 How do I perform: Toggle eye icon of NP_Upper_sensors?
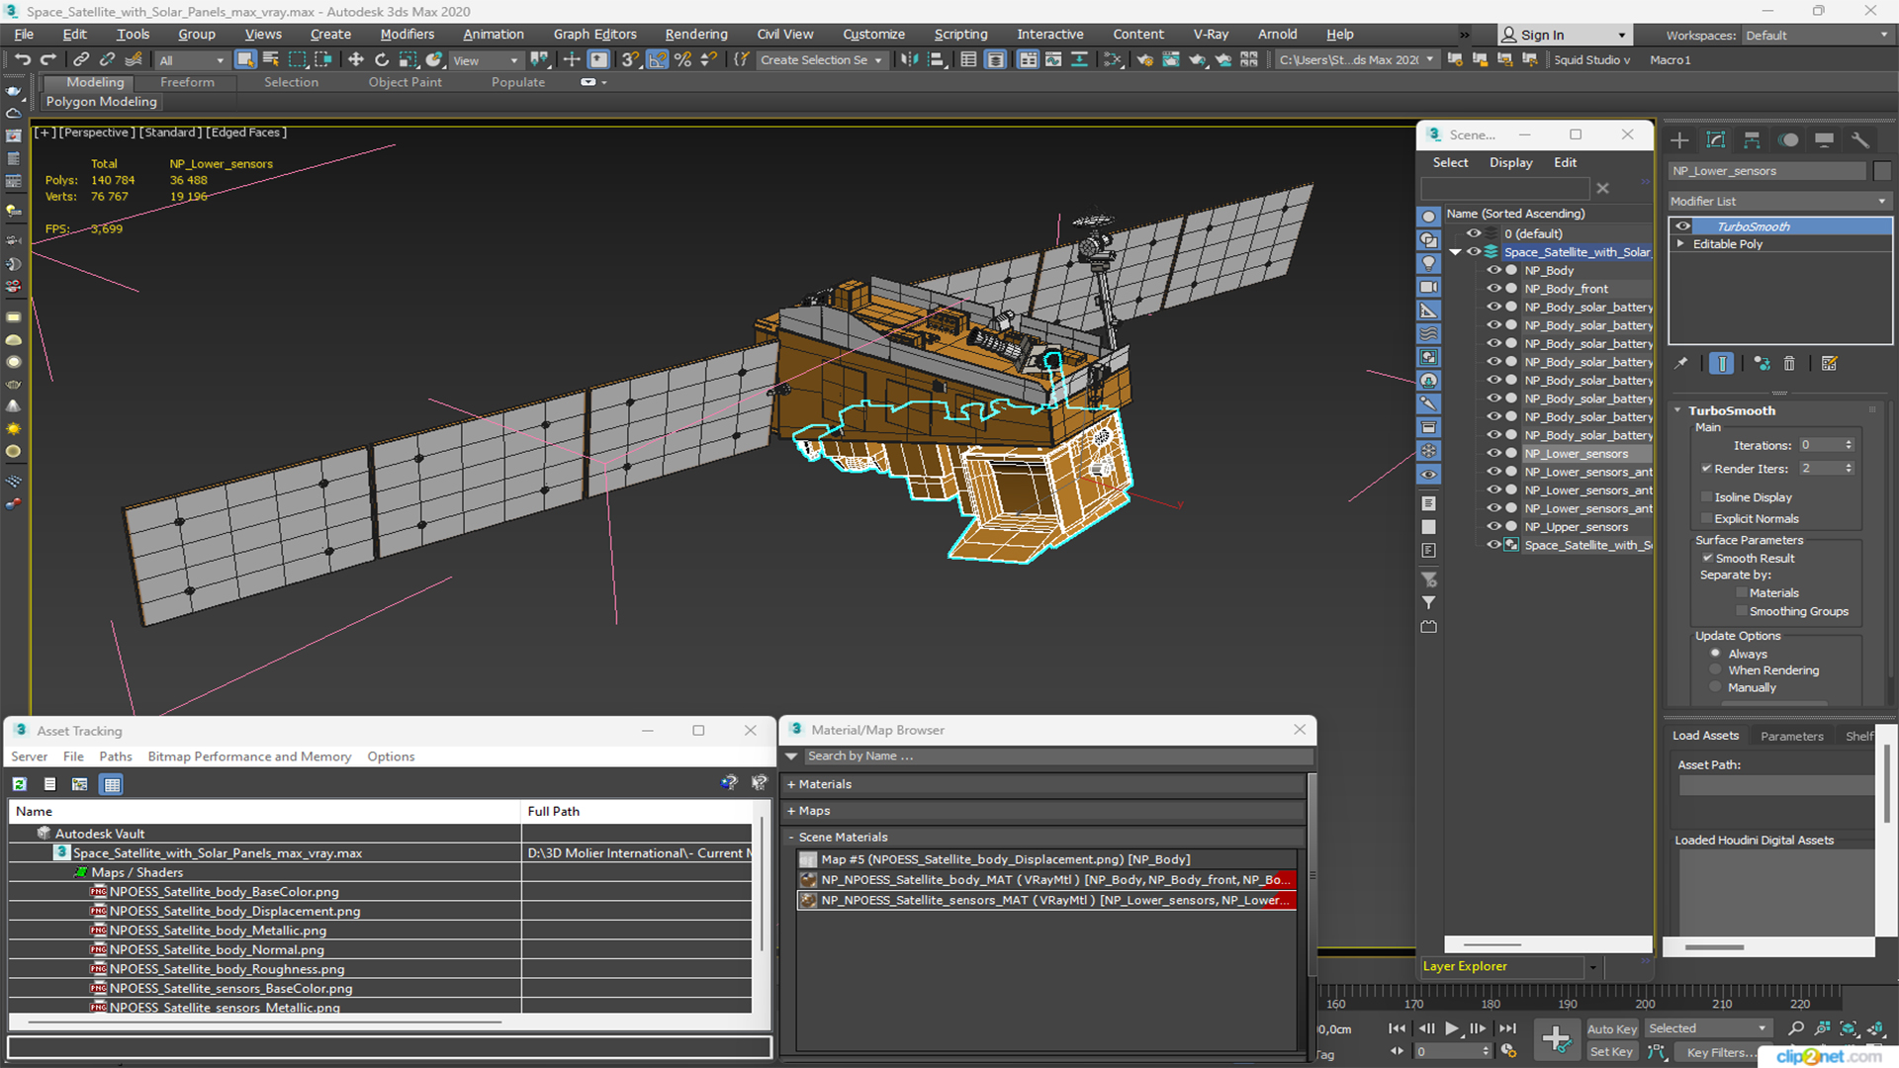click(1493, 527)
